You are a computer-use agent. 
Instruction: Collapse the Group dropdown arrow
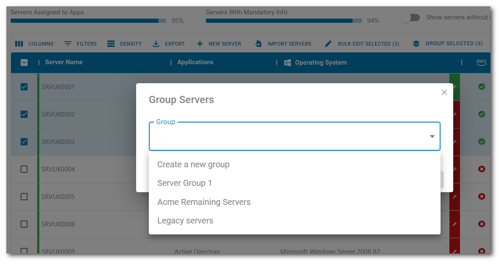pos(432,136)
